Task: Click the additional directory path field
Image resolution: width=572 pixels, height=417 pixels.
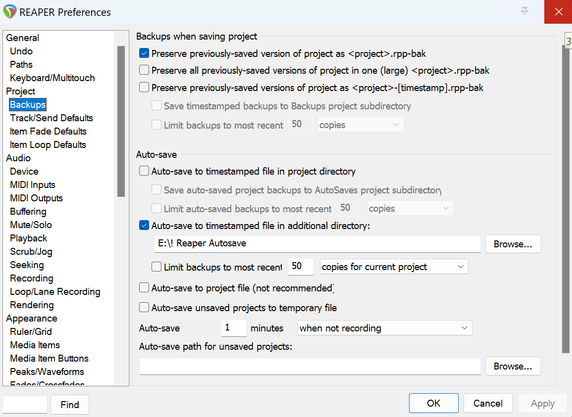Action: click(317, 244)
